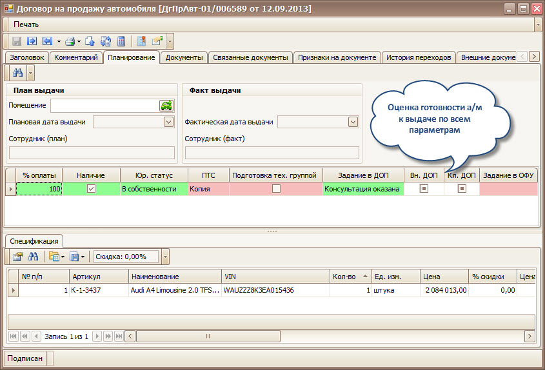
Task: Toggle the Вн. ДОП checkbox
Action: [x=424, y=189]
